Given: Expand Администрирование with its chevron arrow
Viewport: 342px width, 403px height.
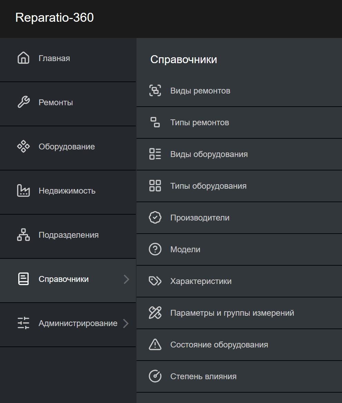Looking at the screenshot, I should (126, 323).
